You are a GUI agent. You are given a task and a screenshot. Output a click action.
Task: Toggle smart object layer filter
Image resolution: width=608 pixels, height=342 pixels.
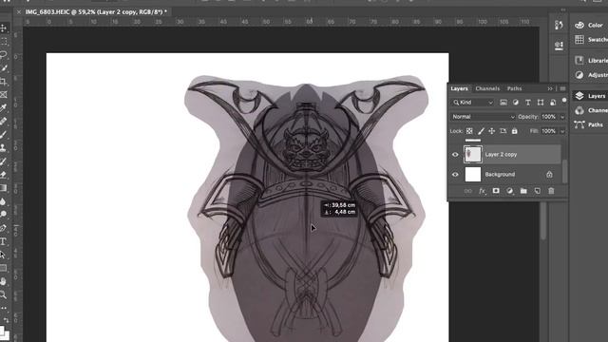point(553,103)
